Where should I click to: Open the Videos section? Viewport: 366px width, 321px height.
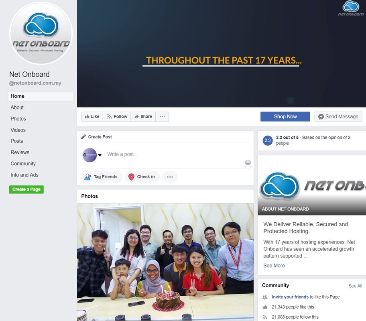18,130
